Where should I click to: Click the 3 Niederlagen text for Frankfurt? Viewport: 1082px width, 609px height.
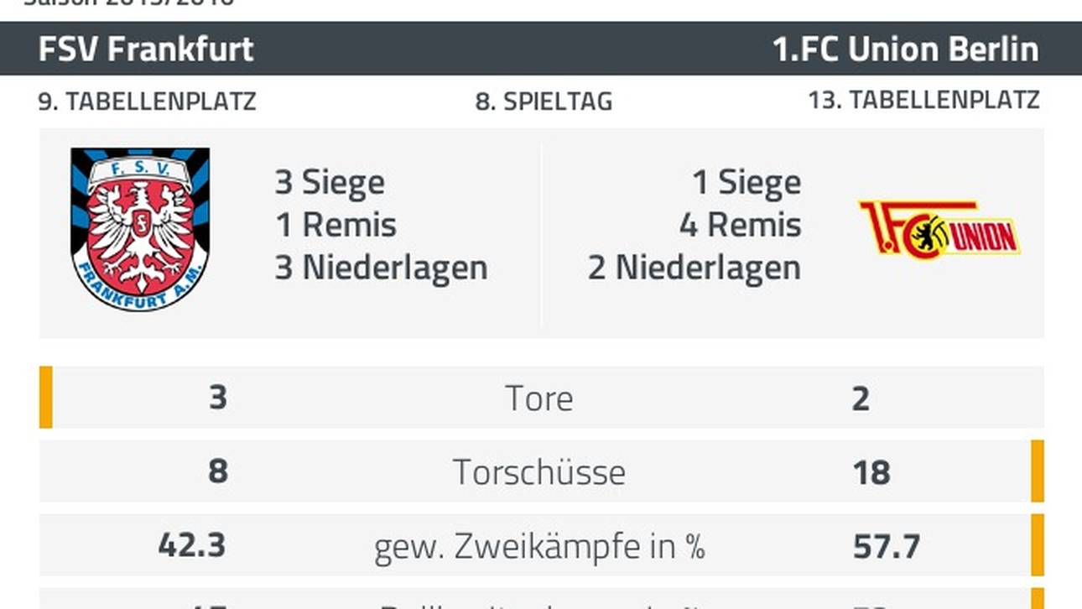point(381,268)
